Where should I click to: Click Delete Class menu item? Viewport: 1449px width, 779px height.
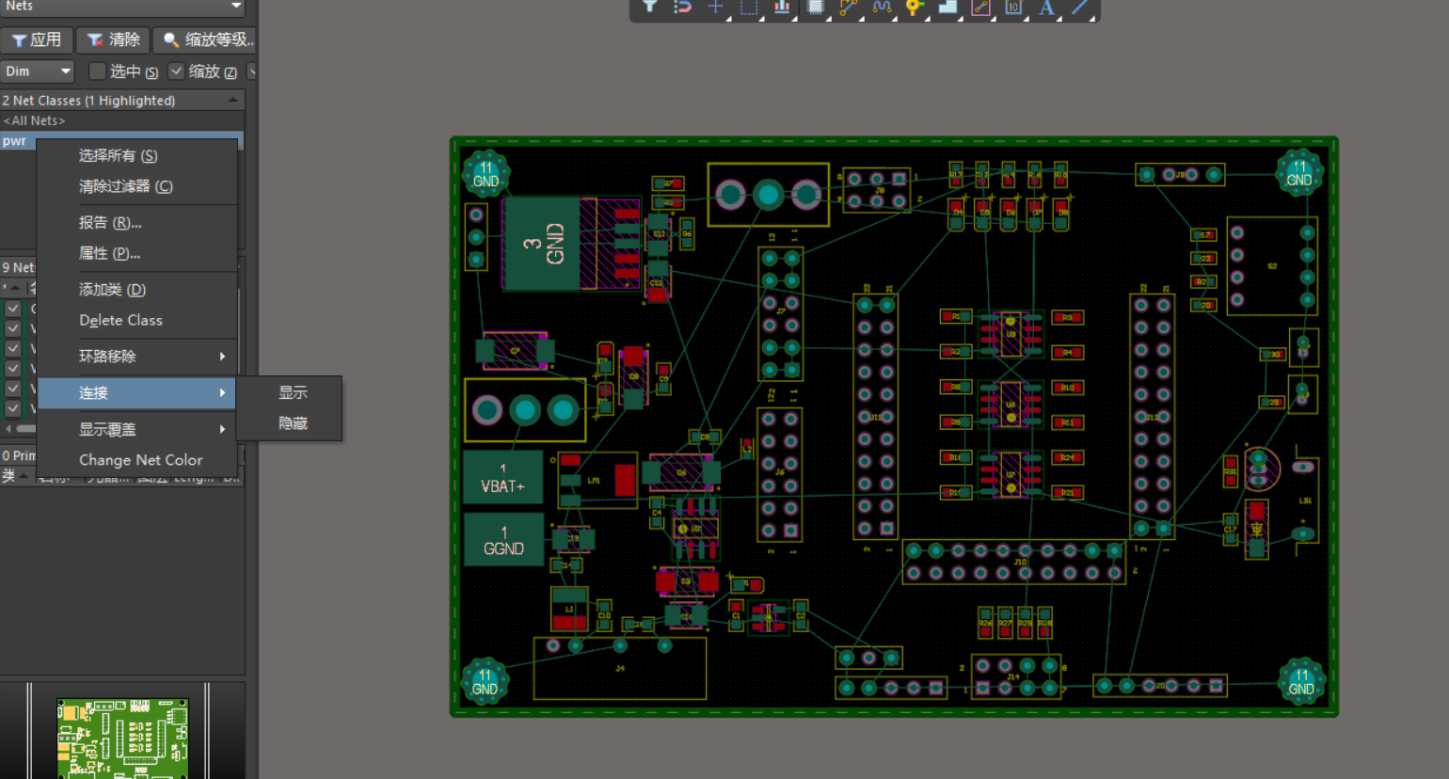tap(136, 320)
